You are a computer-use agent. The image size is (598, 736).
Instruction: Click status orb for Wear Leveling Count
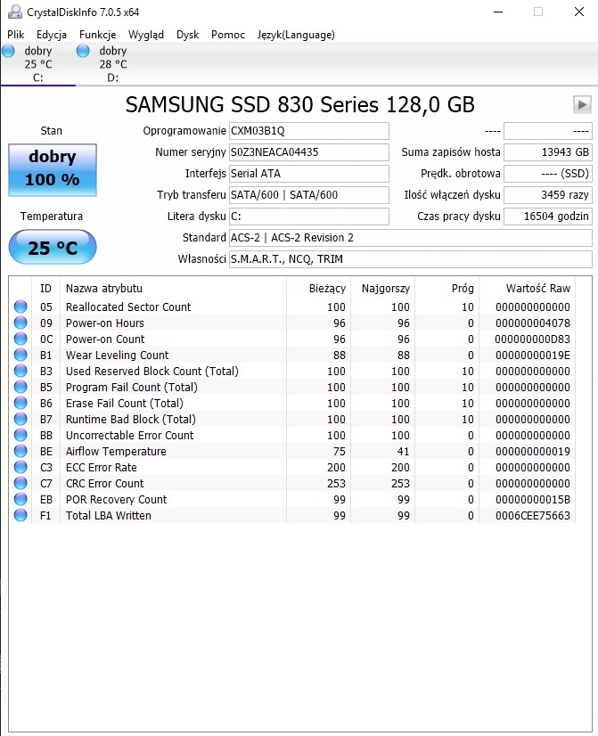tap(20, 355)
